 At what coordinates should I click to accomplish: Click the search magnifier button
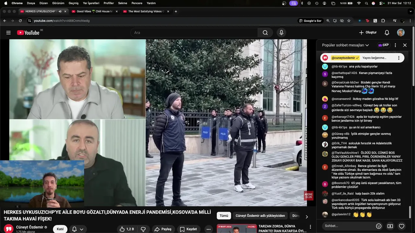point(265,33)
